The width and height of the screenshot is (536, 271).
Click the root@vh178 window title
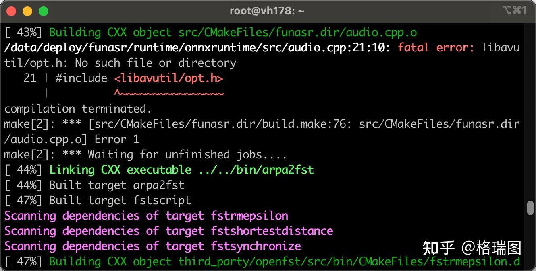pos(267,11)
